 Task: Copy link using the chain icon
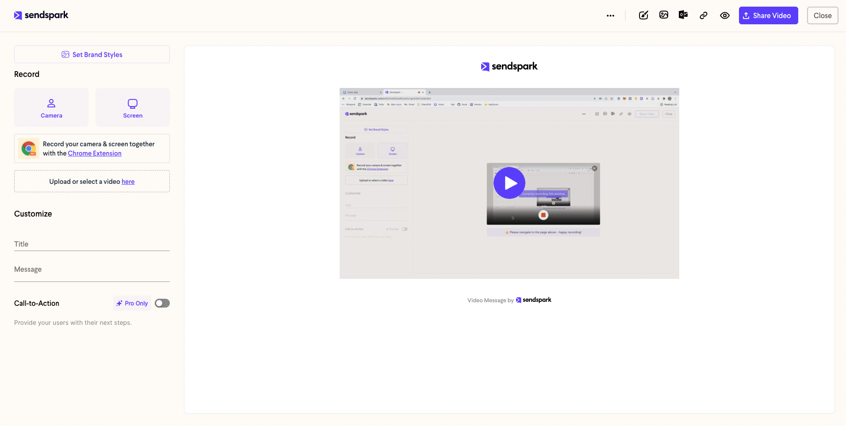[x=704, y=15]
